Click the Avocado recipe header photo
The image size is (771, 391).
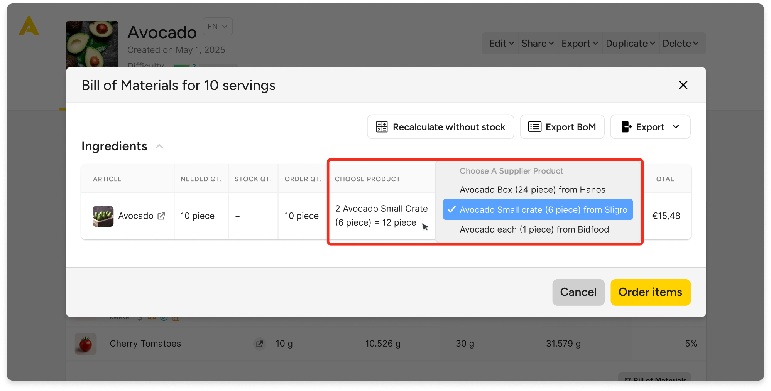tap(92, 44)
